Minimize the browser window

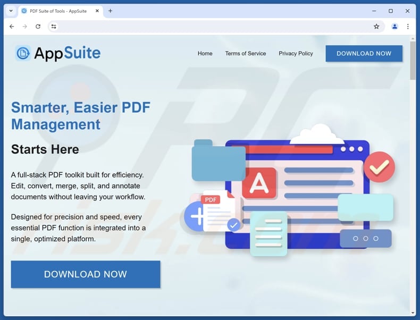pos(374,11)
